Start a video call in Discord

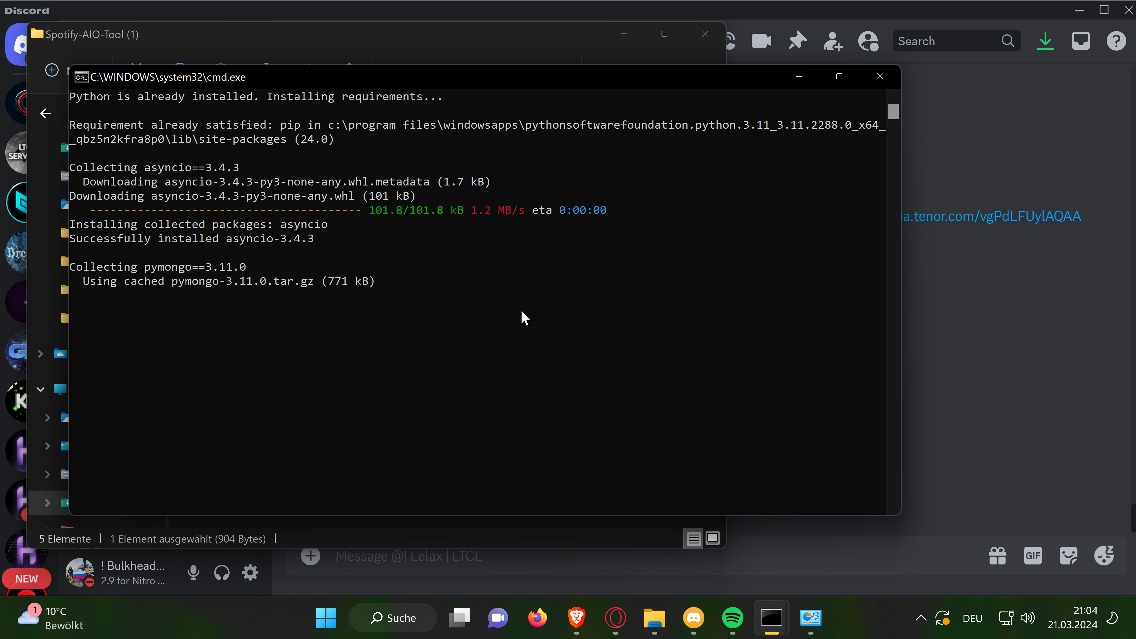click(x=761, y=41)
